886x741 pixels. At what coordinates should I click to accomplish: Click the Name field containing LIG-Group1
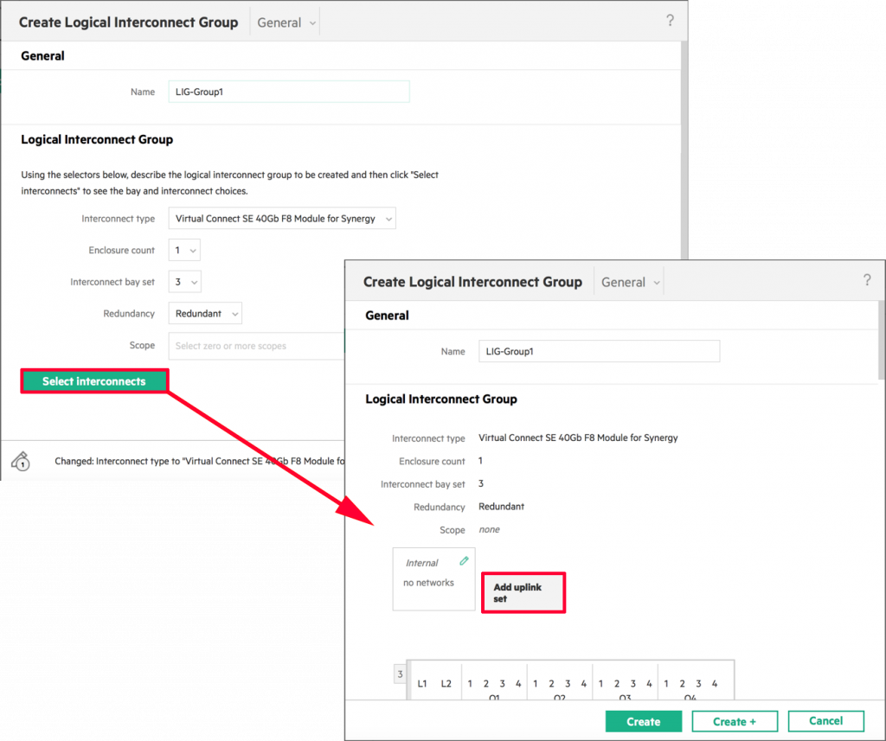600,351
